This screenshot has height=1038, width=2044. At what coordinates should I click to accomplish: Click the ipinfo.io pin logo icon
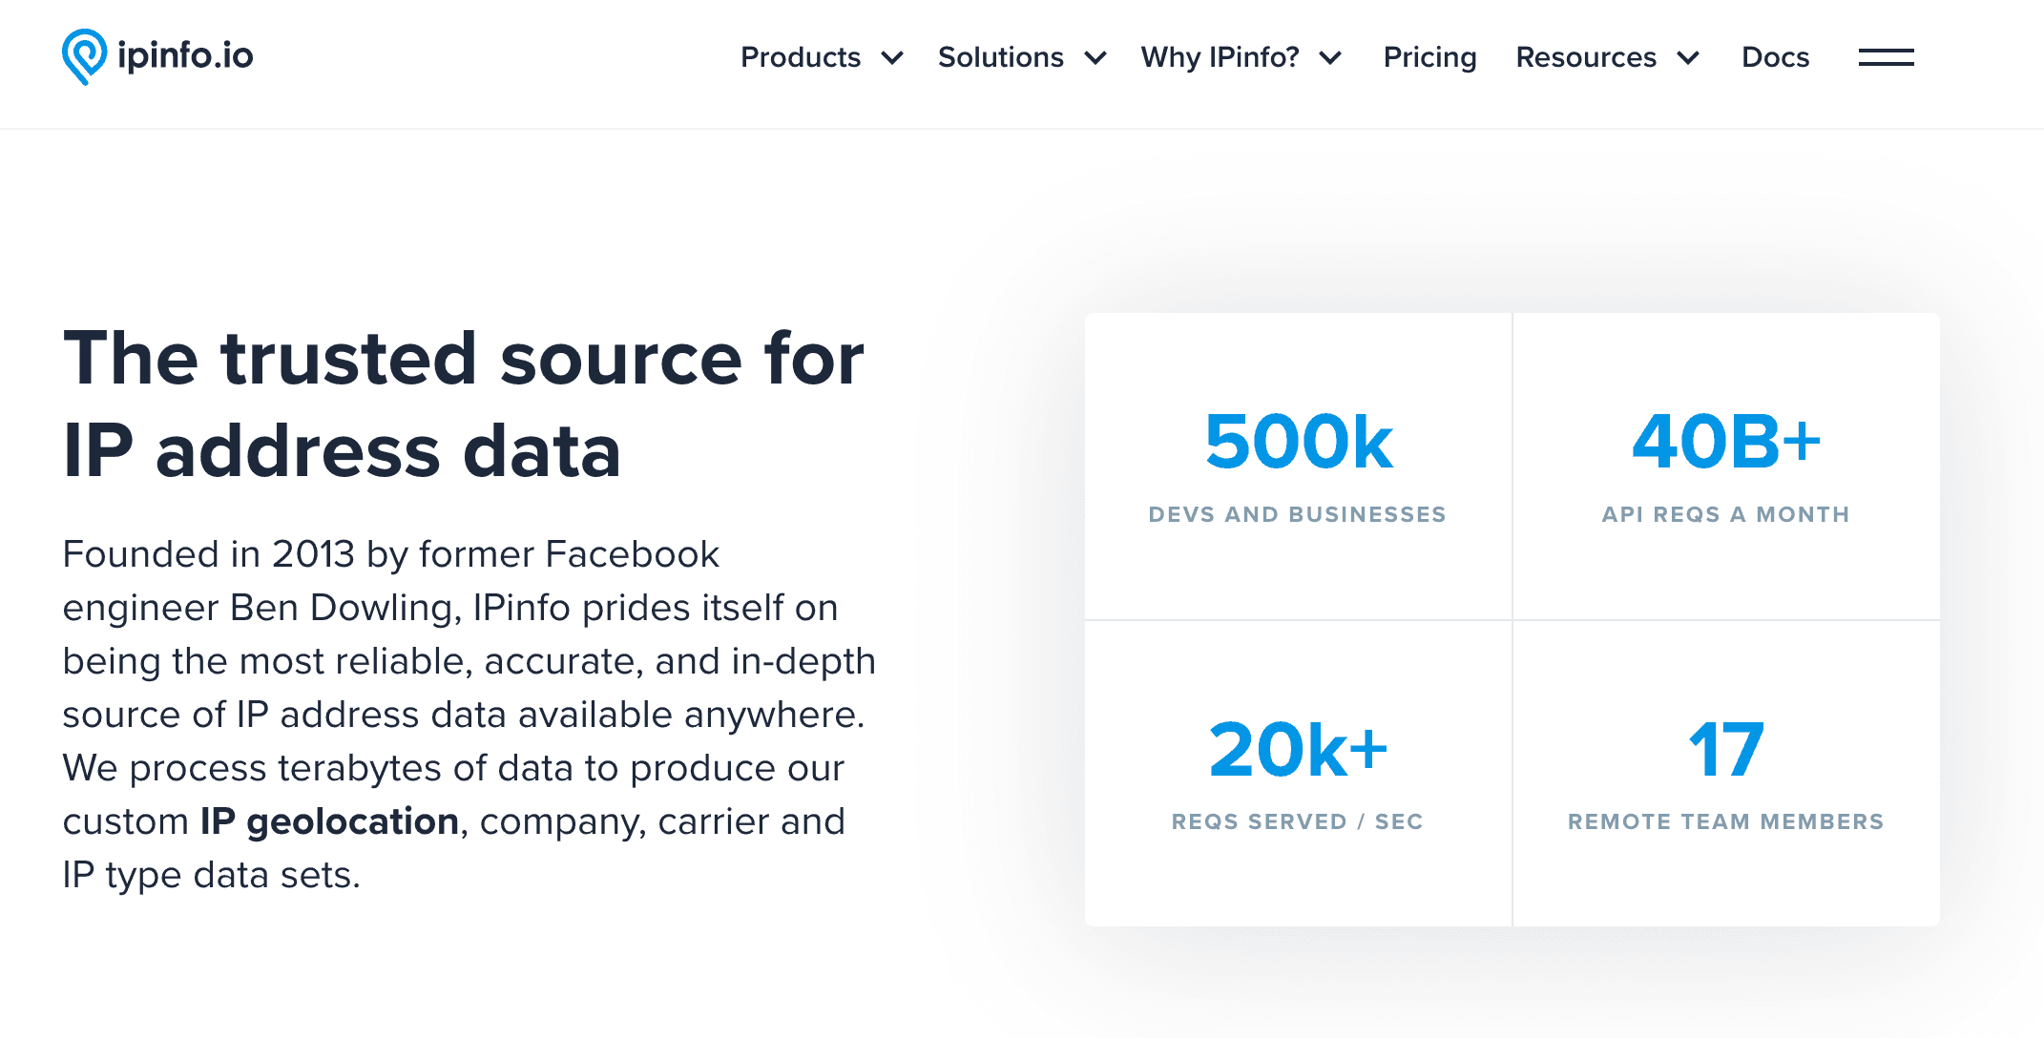(x=84, y=56)
